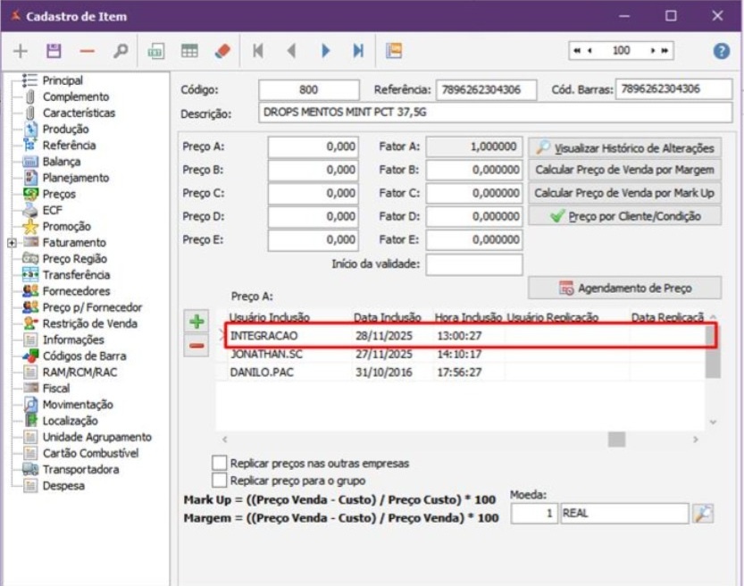Click double-right arrow in the 100 stepper

tap(665, 50)
